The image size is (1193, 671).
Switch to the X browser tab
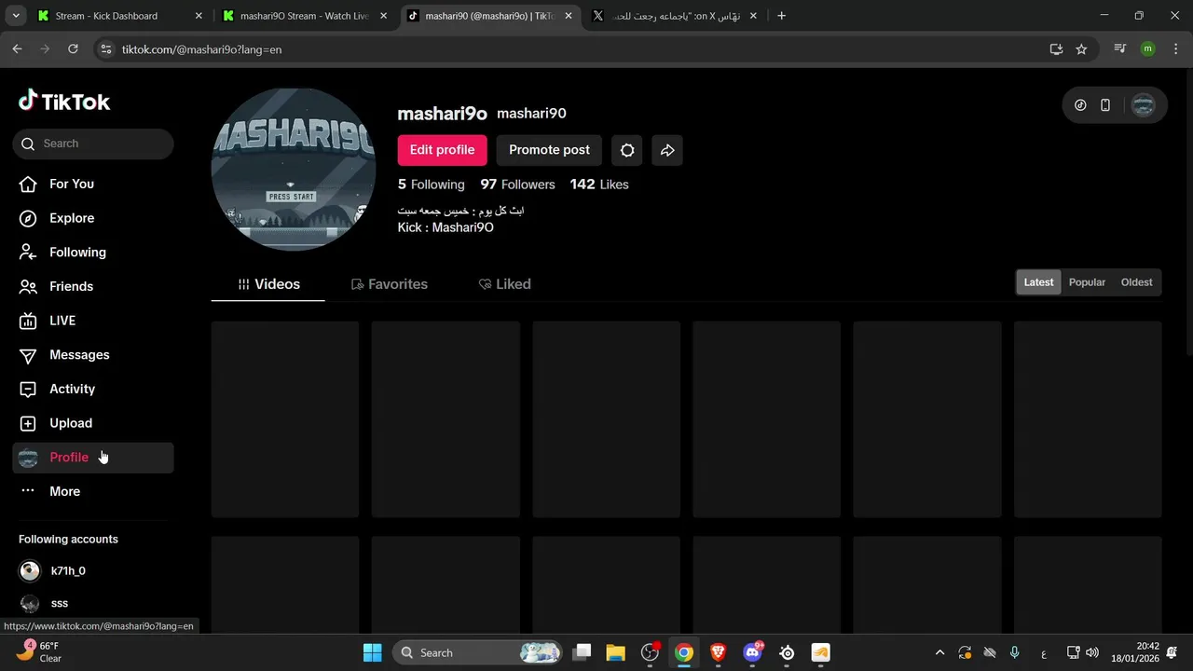click(x=677, y=16)
